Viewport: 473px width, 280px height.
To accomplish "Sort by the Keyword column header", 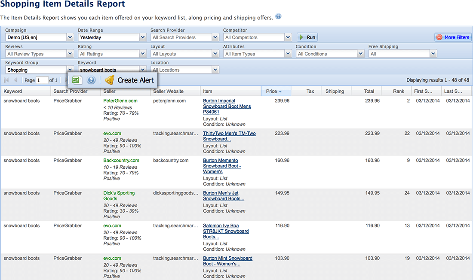I will pos(26,91).
